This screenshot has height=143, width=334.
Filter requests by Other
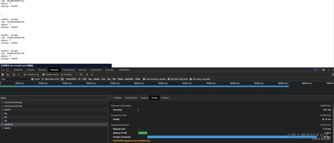click(x=138, y=79)
